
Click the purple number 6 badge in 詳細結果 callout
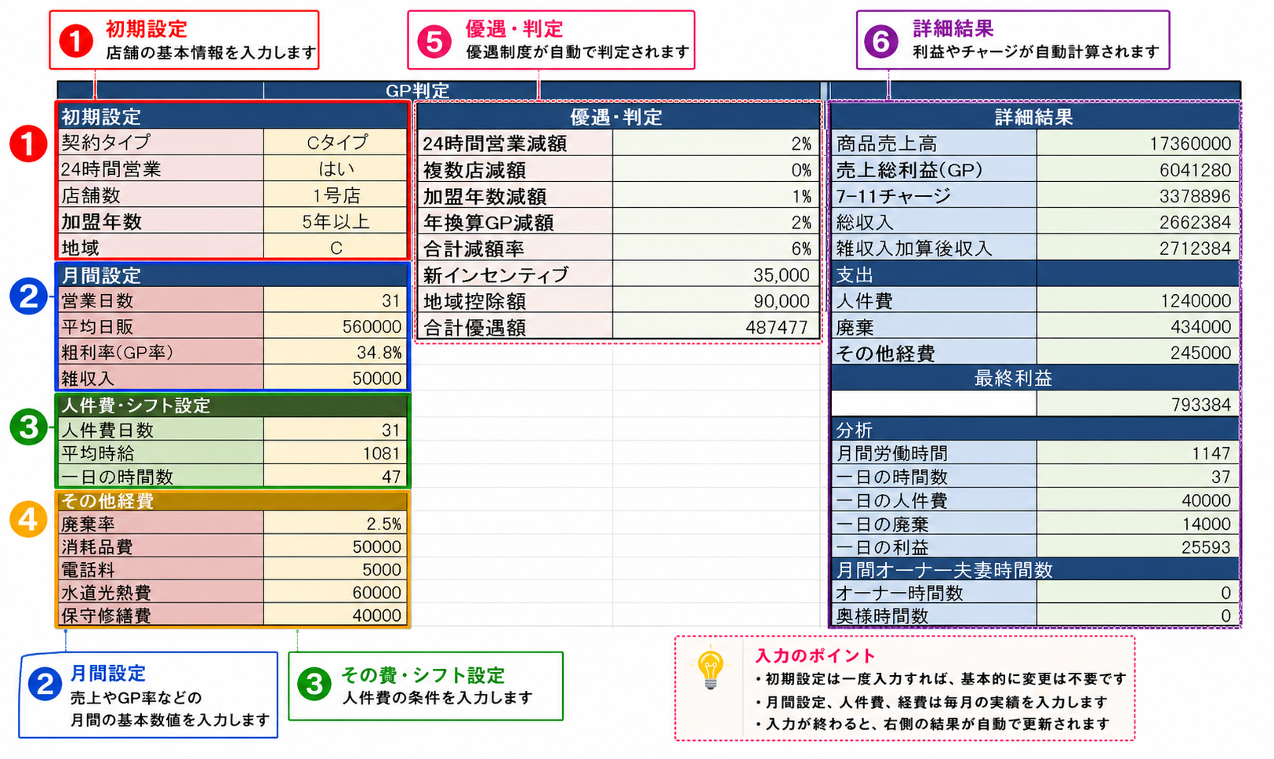(881, 42)
